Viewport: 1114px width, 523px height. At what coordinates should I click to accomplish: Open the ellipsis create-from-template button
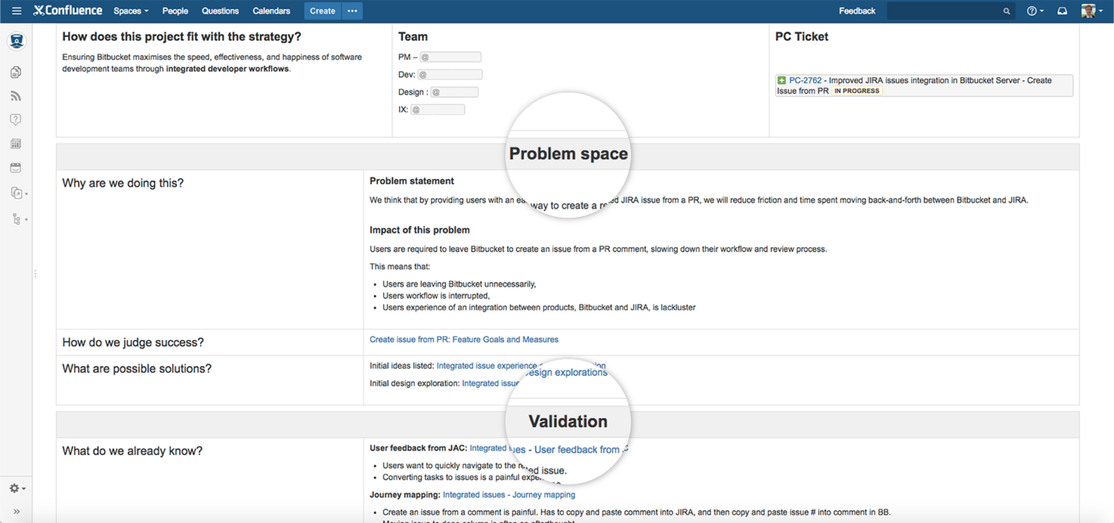tap(352, 11)
